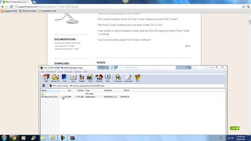Viewport: 251px width, 141px height.
Task: Open the Favorites menu in WinRAR
Action: pyautogui.click(x=69, y=72)
